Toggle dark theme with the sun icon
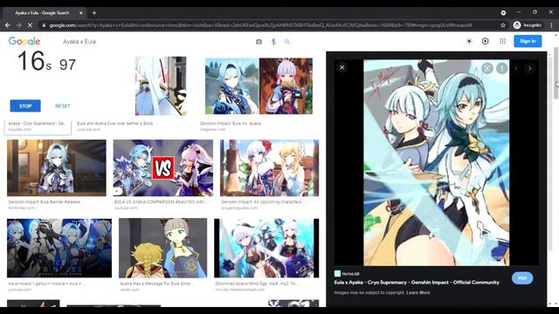The image size is (559, 314). (x=469, y=41)
